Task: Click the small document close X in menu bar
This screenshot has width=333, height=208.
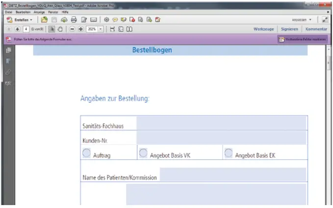Action: pyautogui.click(x=328, y=12)
